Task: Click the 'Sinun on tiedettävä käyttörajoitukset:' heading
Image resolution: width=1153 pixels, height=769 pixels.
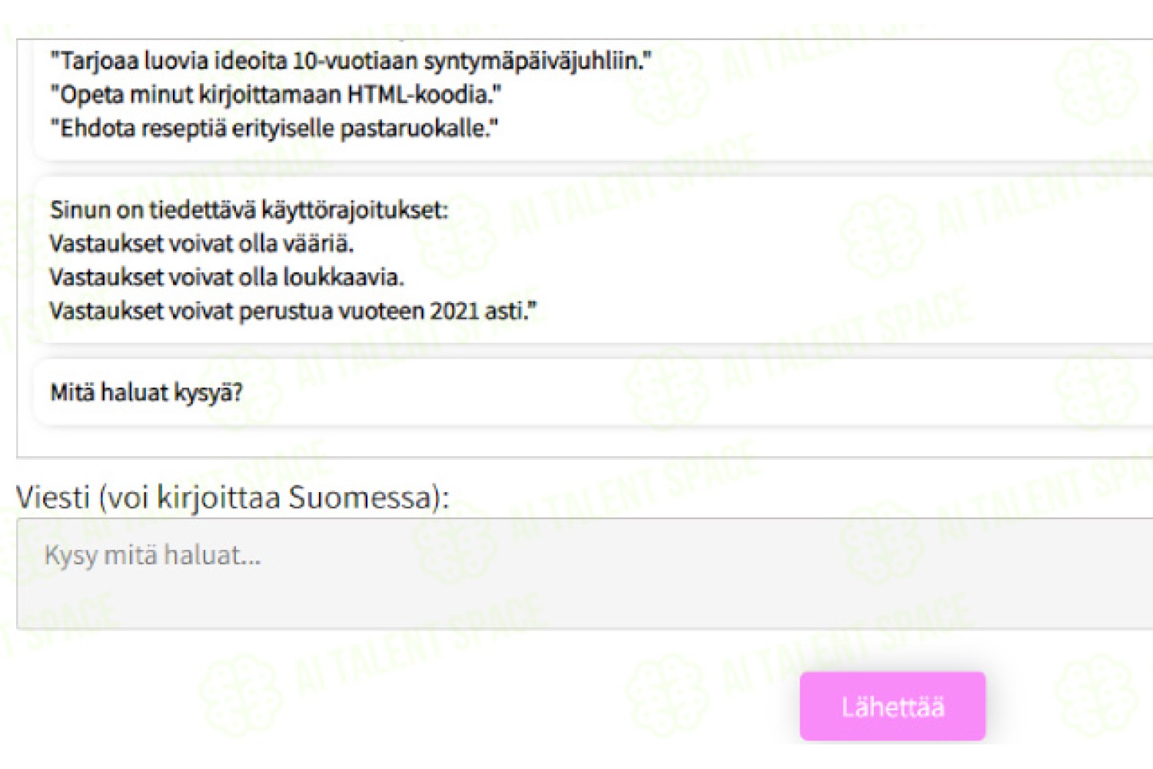Action: pyautogui.click(x=249, y=209)
